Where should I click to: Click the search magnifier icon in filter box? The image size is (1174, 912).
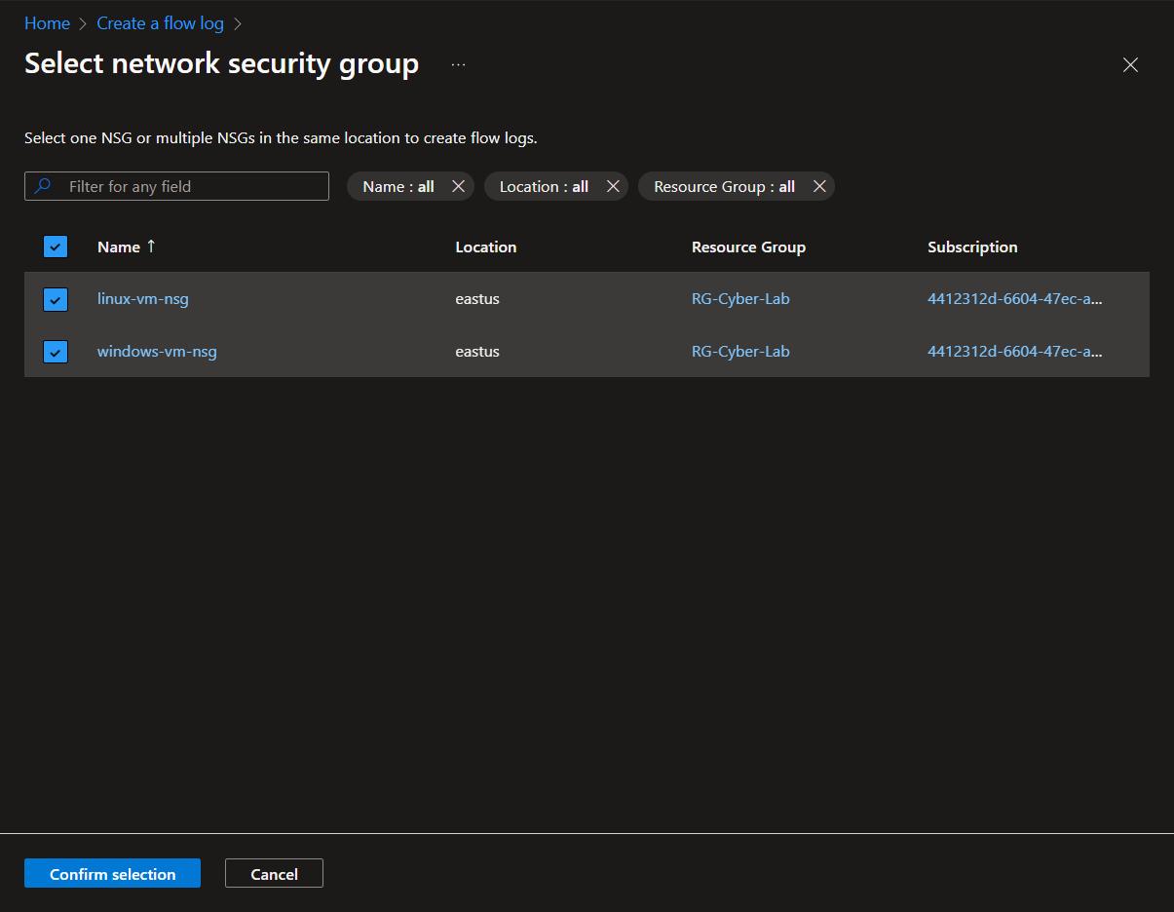43,186
